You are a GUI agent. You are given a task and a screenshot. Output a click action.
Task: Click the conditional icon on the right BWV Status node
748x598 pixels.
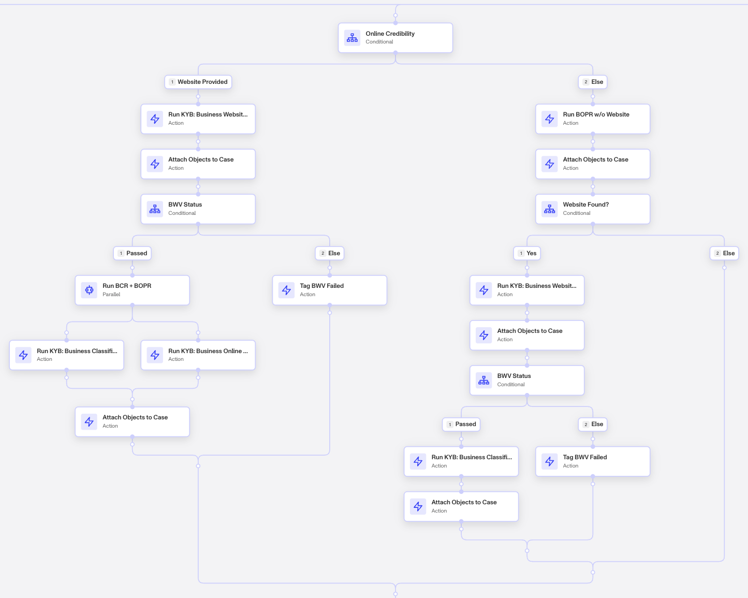pyautogui.click(x=483, y=380)
